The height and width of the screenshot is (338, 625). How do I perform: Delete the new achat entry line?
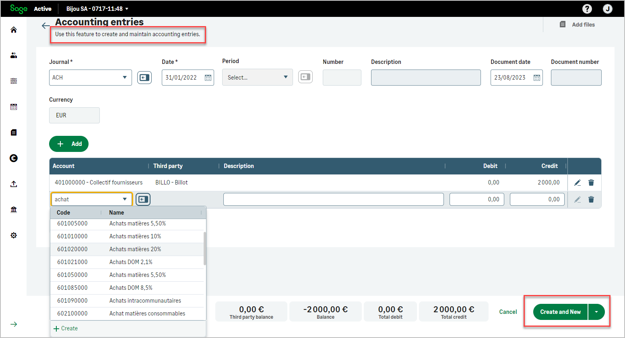591,199
